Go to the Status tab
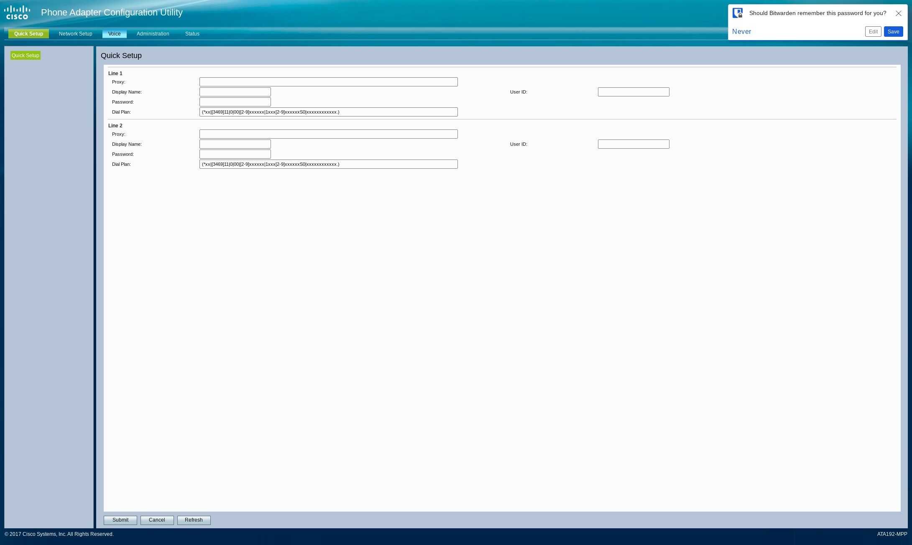912x545 pixels. [x=192, y=34]
